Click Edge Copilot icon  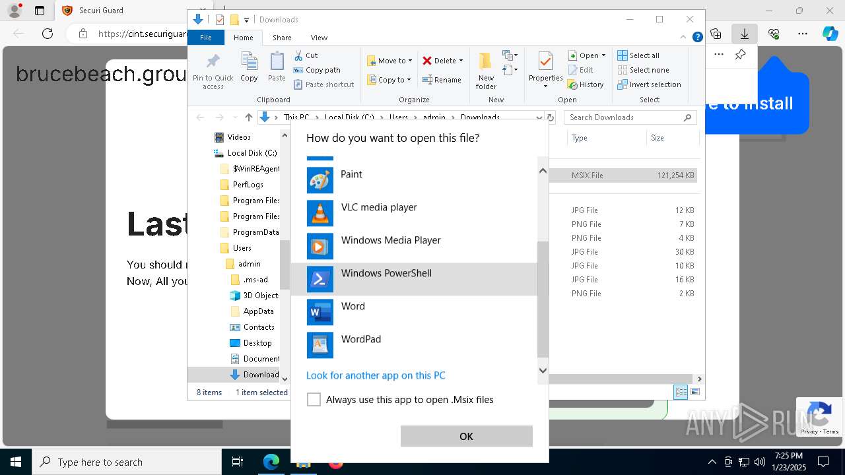click(x=830, y=34)
